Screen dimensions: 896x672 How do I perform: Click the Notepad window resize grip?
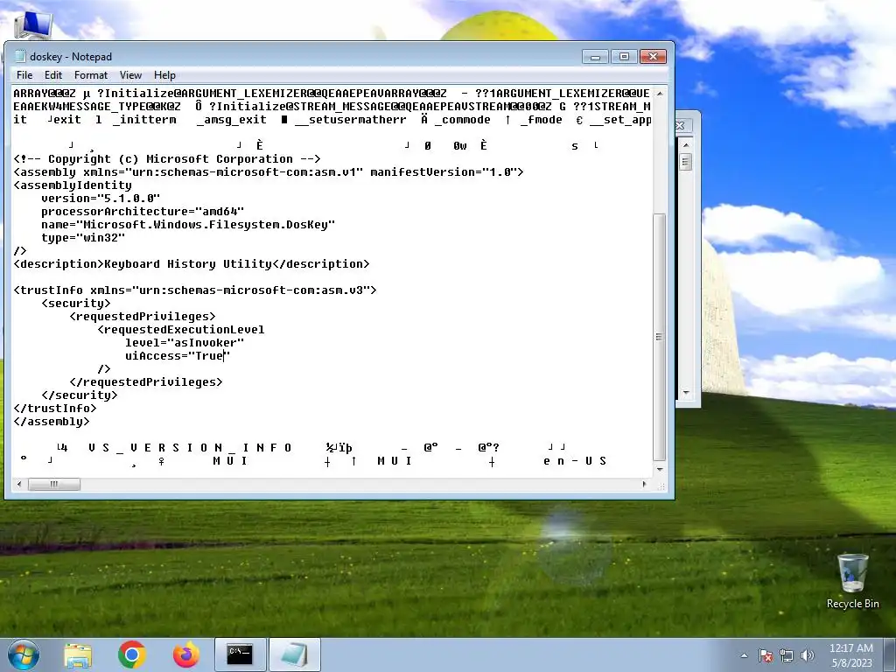(x=661, y=486)
